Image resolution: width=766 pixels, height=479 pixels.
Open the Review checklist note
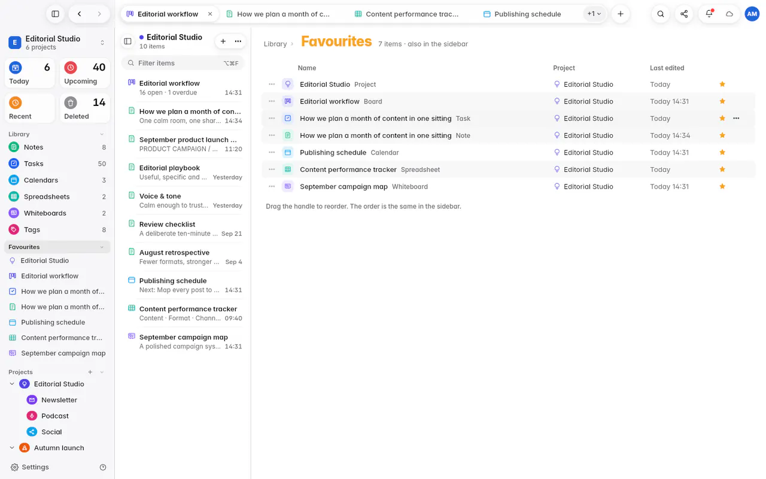(x=184, y=228)
